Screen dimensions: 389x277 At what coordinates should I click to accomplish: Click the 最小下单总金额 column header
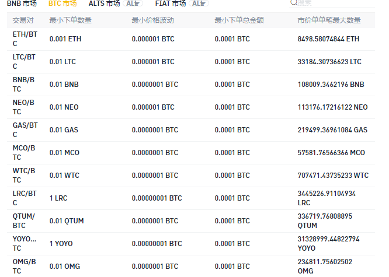239,20
